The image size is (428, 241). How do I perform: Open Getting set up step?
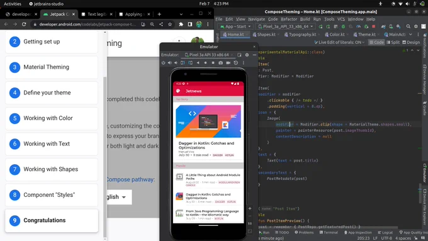(x=52, y=42)
